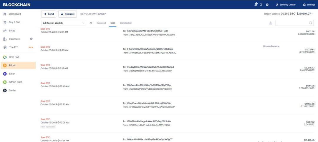The height and width of the screenshot is (142, 318).
Task: Click the BLOCKCHAIN logo
Action: [x=16, y=5]
